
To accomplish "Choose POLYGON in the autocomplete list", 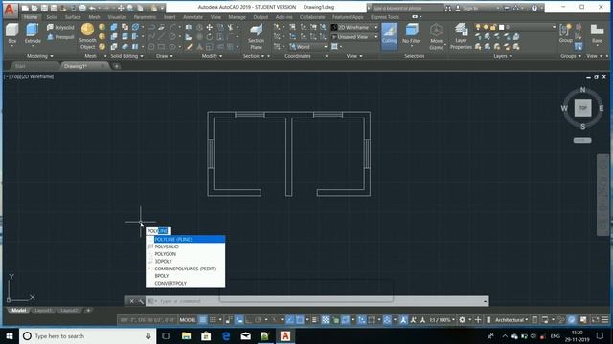I will click(x=185, y=254).
